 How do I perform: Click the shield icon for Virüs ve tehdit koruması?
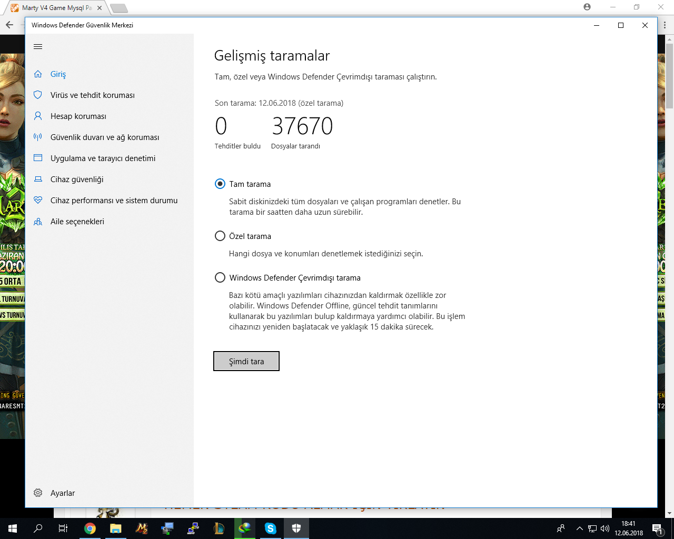[38, 95]
